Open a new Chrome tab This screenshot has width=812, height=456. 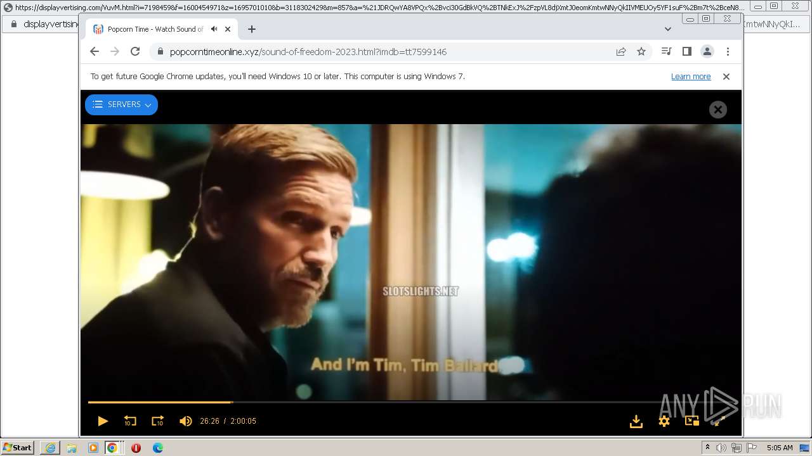252,29
